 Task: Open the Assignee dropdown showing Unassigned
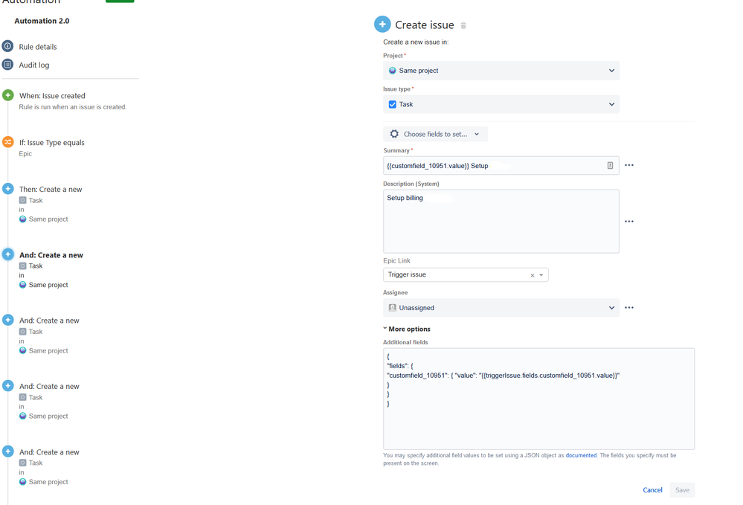[x=501, y=307]
